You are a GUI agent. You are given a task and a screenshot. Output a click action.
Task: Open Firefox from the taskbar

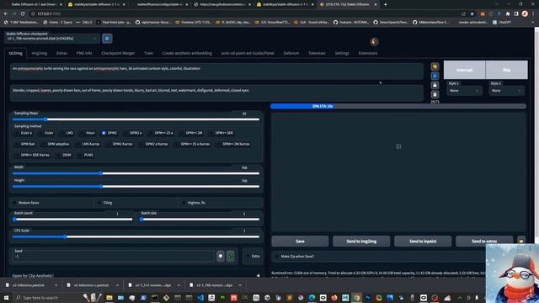(334, 297)
